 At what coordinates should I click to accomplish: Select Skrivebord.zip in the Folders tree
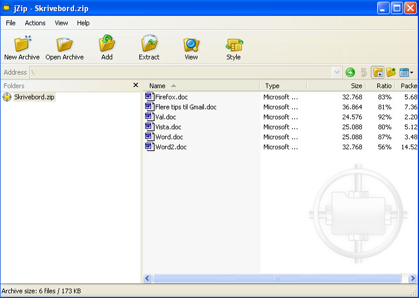(x=34, y=97)
